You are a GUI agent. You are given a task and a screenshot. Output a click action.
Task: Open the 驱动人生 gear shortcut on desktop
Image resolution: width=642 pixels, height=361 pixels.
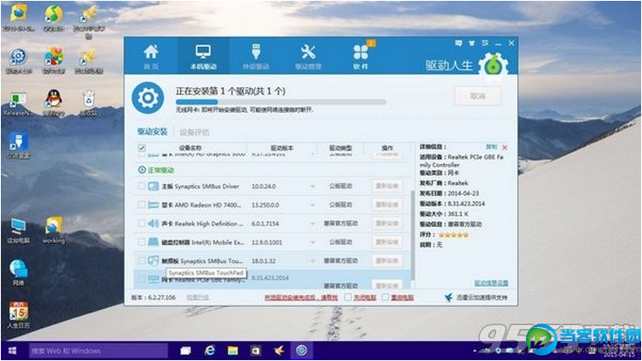[x=19, y=61]
